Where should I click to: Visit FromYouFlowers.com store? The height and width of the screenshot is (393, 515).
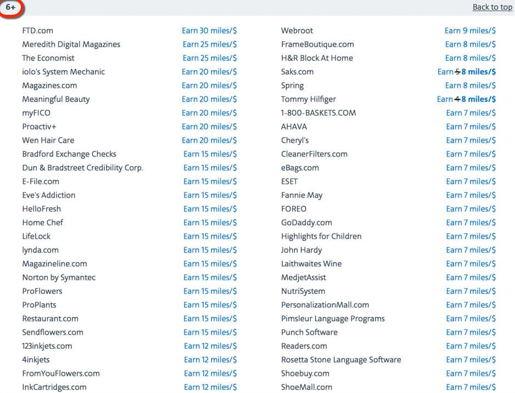(61, 374)
